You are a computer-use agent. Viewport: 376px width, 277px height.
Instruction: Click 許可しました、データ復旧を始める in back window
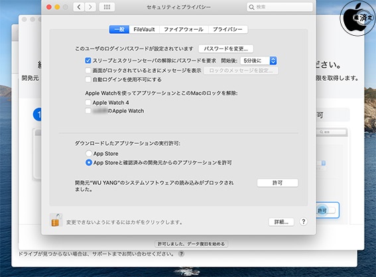191,244
